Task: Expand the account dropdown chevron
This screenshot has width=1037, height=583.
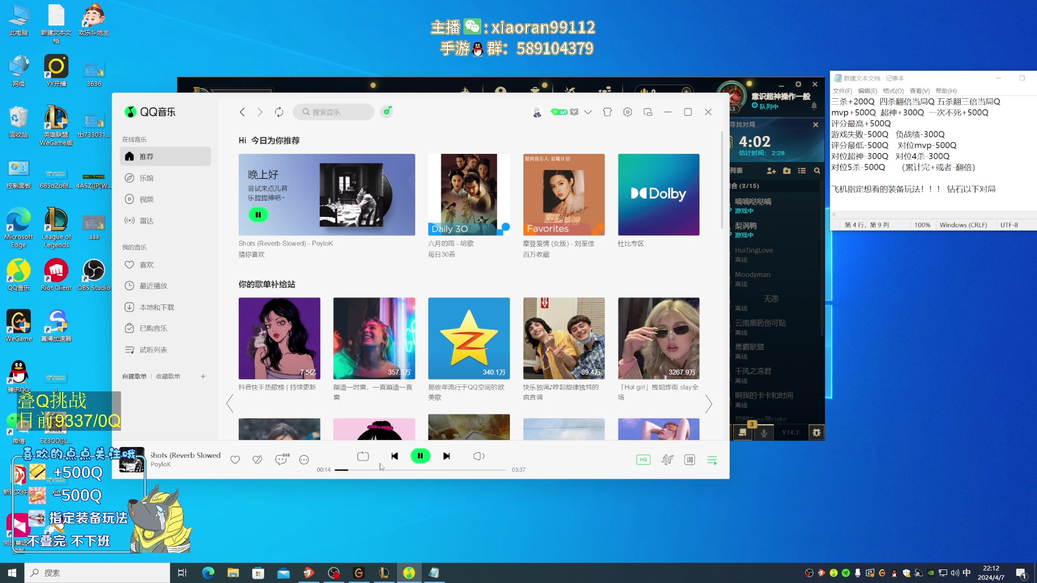Action: pyautogui.click(x=588, y=112)
